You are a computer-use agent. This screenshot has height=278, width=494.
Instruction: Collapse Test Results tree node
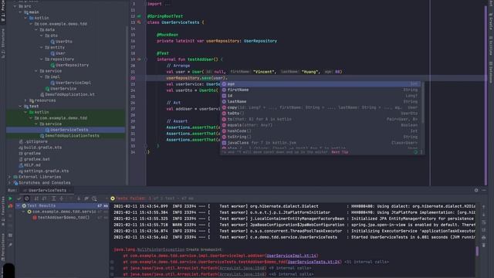coord(19,205)
